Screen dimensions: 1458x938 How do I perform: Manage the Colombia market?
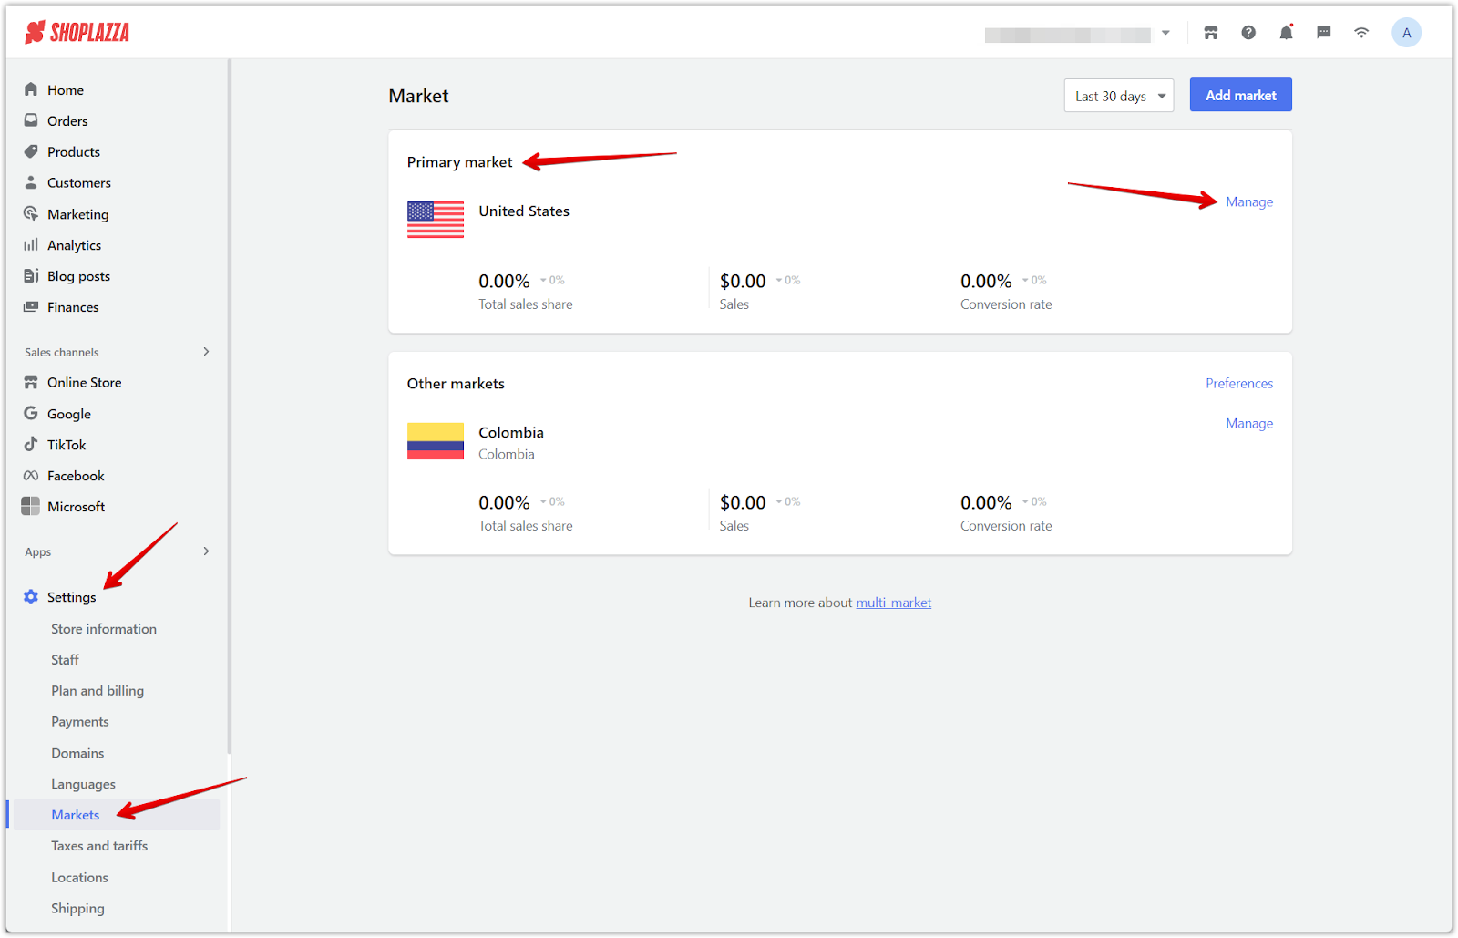(1249, 423)
